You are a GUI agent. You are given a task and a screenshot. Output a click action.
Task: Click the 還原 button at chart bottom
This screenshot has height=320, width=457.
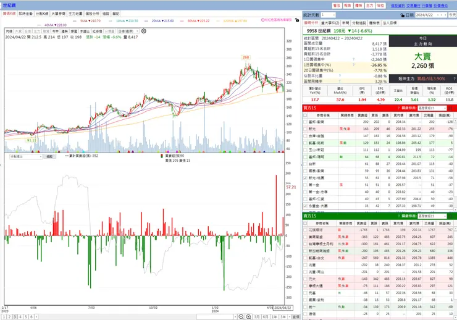click(296, 317)
